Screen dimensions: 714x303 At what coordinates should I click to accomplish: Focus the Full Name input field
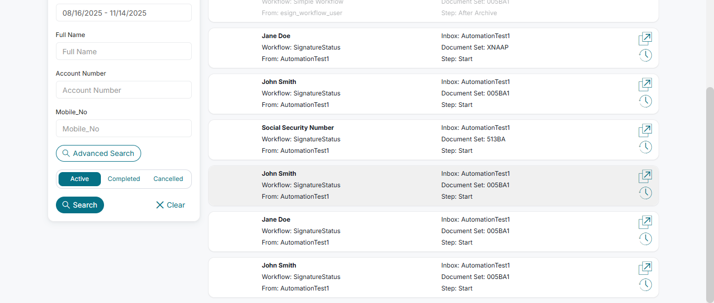pos(124,52)
